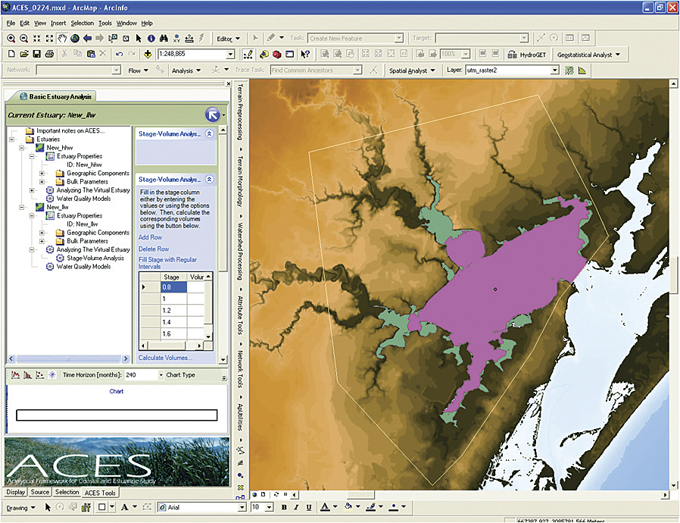Toggle bold text in the Drawing toolbar
This screenshot has height=523, width=680.
pos(284,507)
